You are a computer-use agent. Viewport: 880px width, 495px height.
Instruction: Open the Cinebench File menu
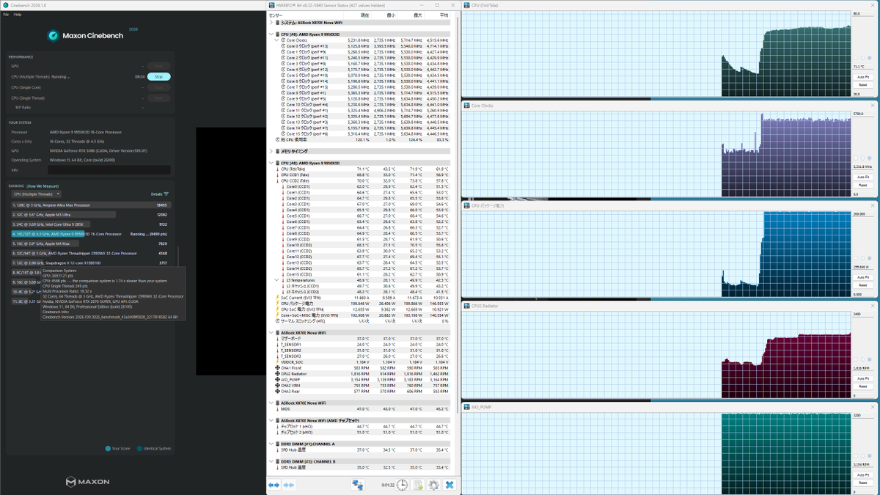(x=5, y=15)
